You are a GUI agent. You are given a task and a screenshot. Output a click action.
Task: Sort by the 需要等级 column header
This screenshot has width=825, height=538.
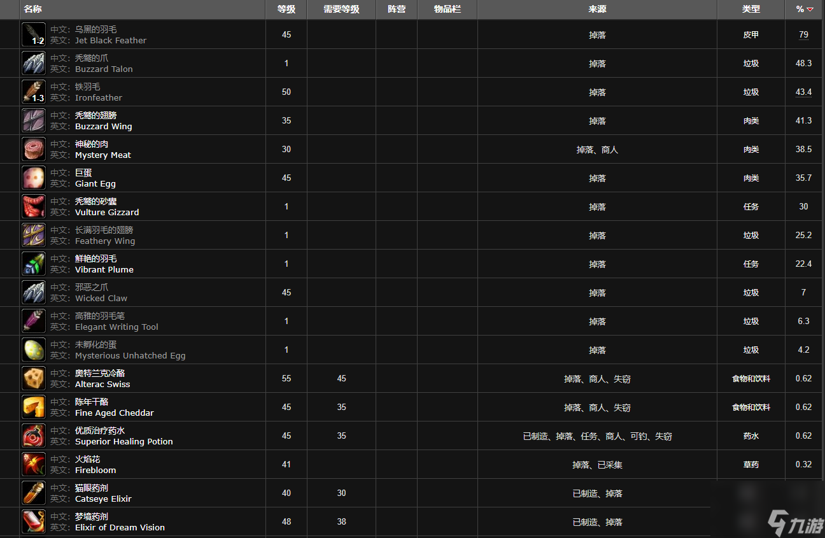click(341, 10)
